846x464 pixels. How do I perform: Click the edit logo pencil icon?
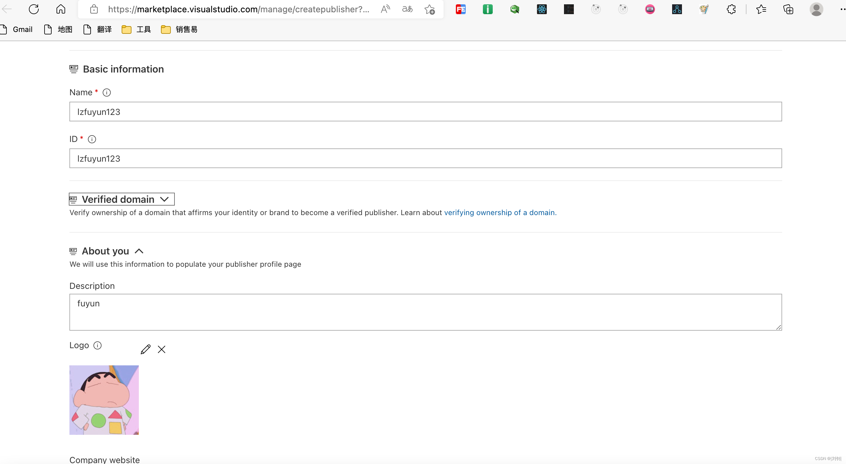[146, 349]
